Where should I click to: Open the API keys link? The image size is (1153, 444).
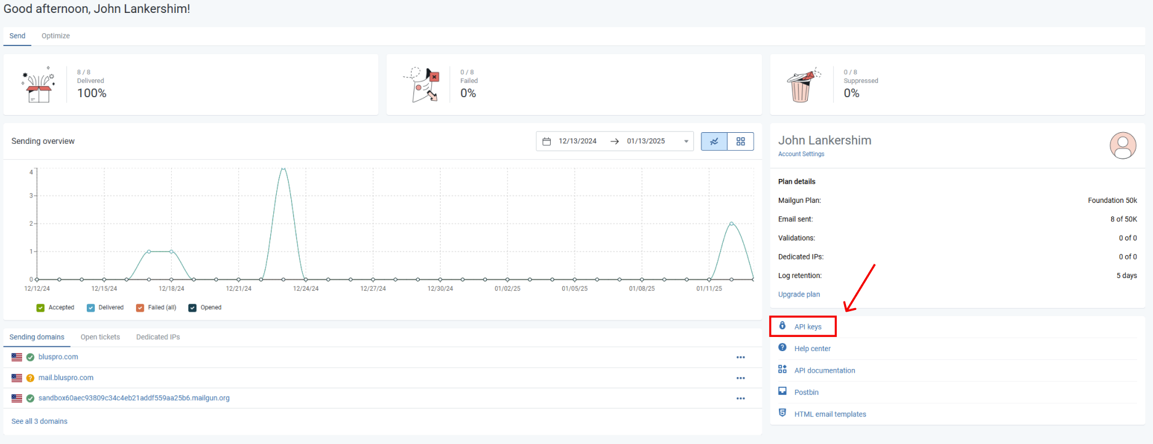tap(808, 327)
